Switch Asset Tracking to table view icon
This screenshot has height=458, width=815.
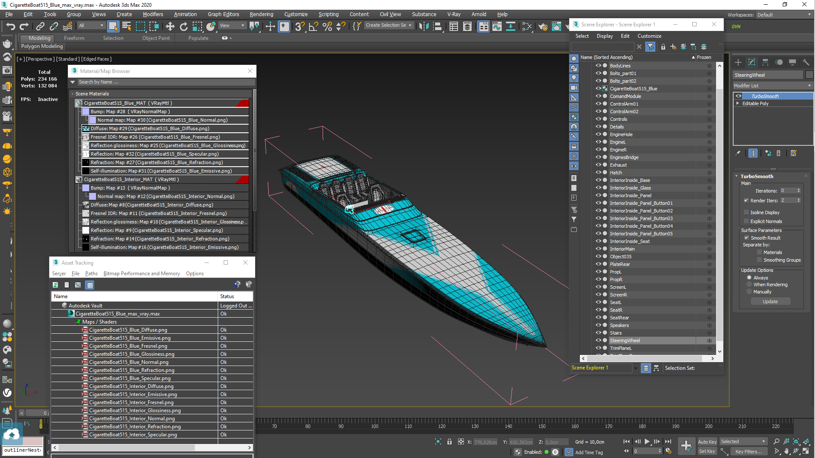(90, 285)
